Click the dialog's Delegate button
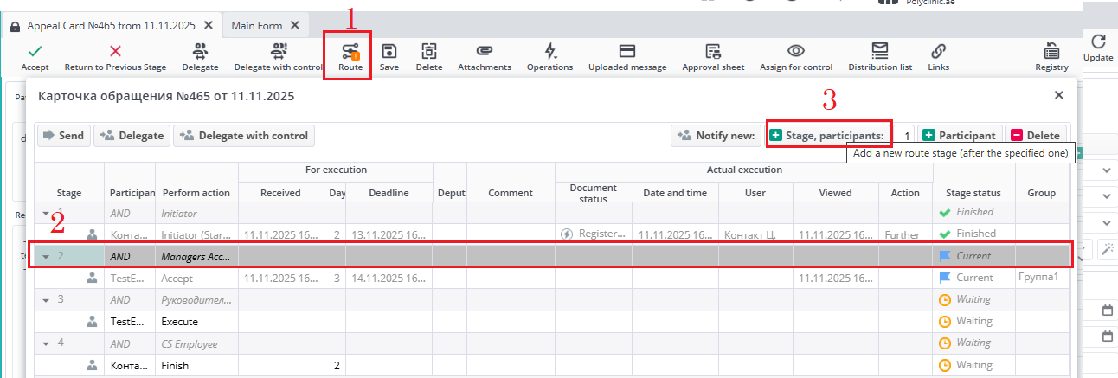Image resolution: width=1118 pixels, height=378 pixels. click(x=132, y=136)
